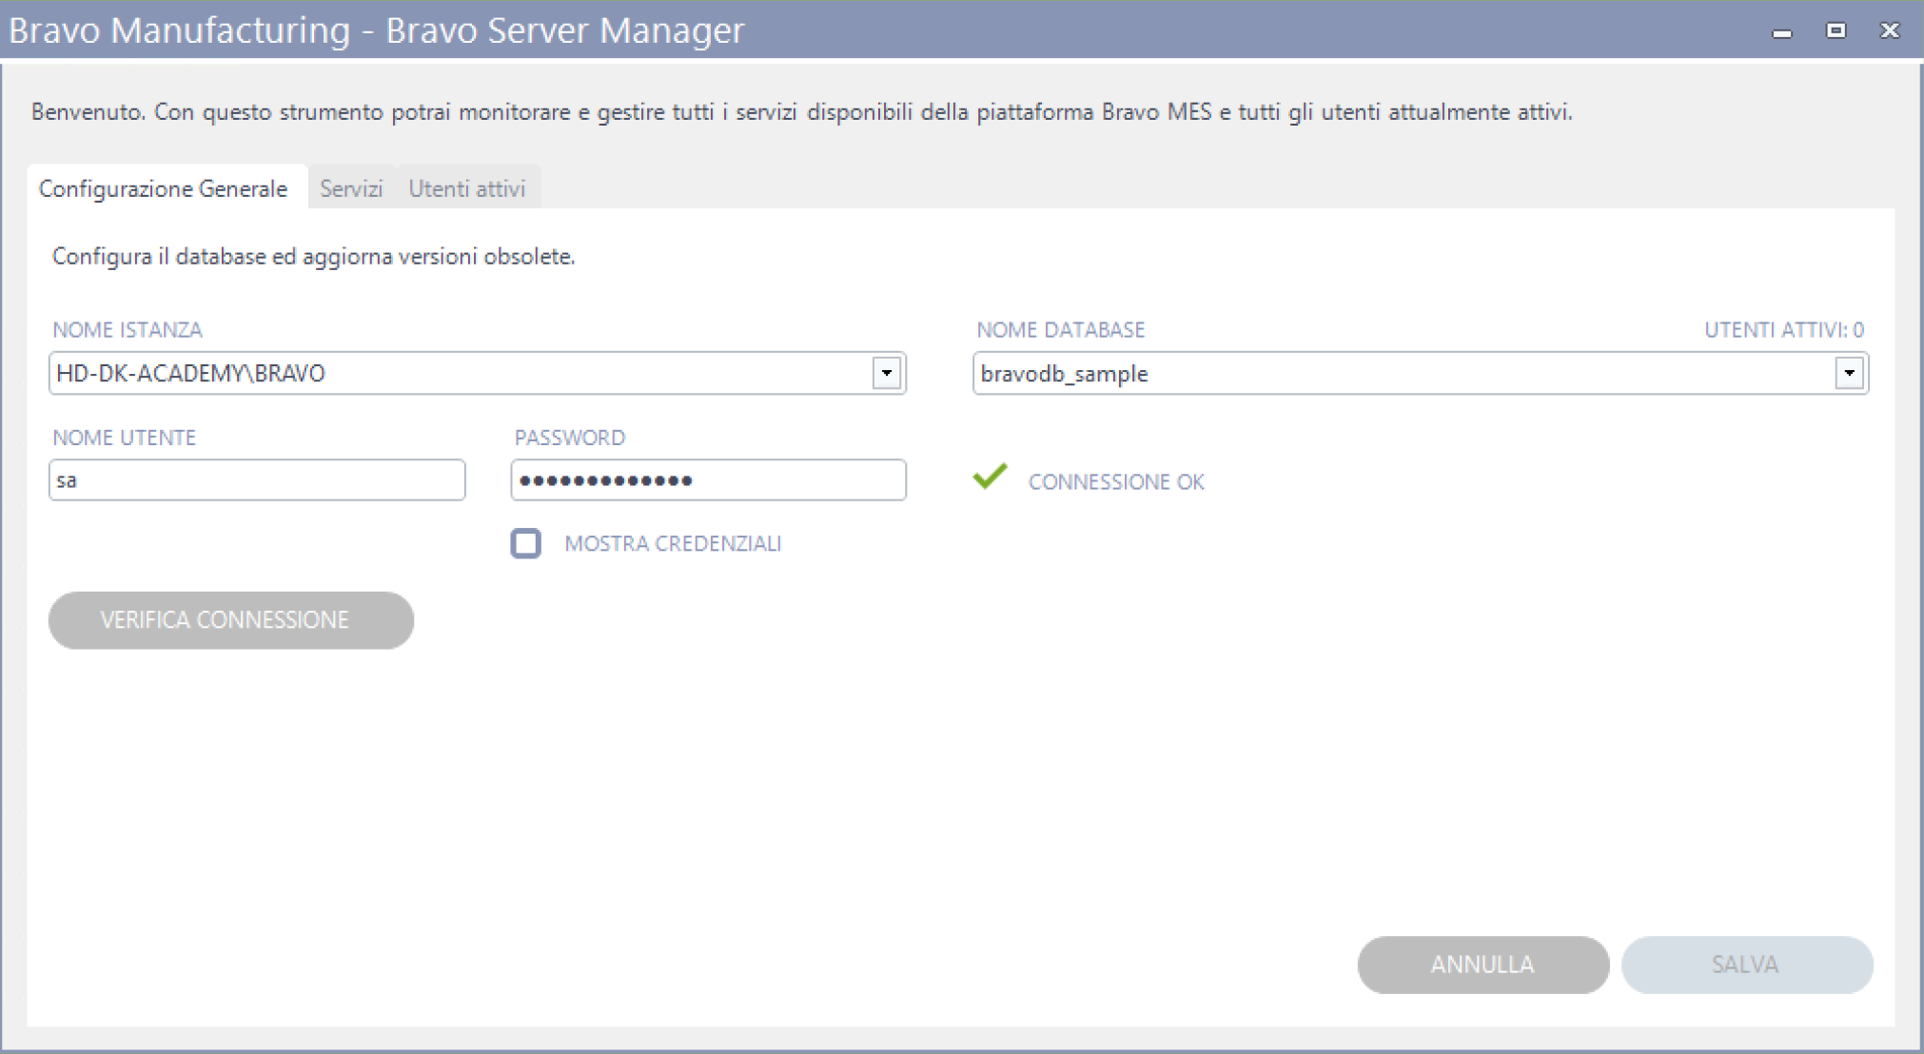Select the Configurazione Generale tab
The width and height of the screenshot is (1924, 1054).
pyautogui.click(x=164, y=188)
